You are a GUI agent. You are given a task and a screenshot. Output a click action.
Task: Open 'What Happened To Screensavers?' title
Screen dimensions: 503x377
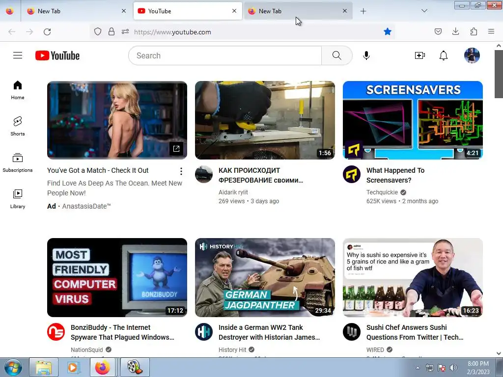(395, 175)
